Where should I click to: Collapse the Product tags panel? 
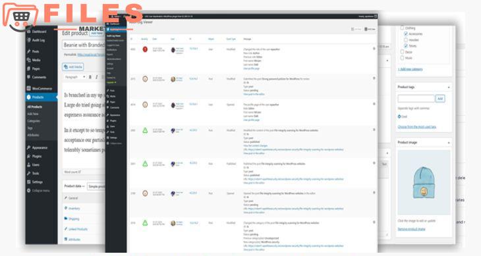(x=449, y=88)
